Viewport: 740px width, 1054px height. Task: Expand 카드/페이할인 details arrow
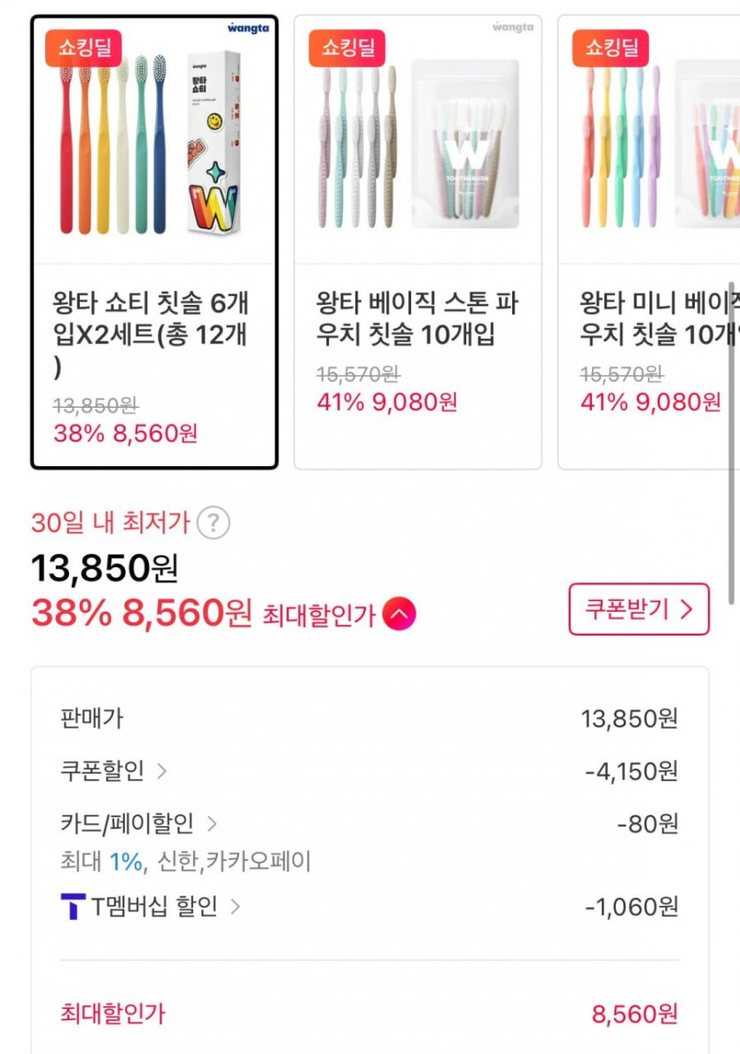coord(212,824)
